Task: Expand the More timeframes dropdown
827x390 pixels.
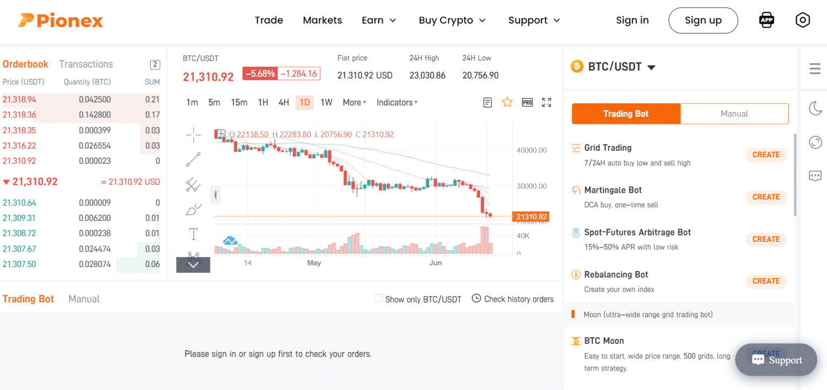Action: click(354, 102)
